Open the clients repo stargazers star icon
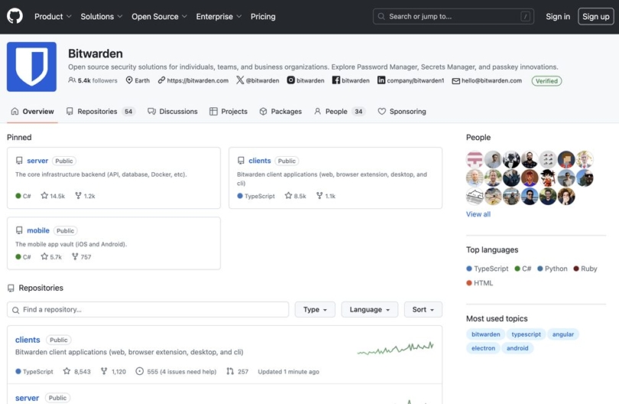Screen dimensions: 619x404 288,196
